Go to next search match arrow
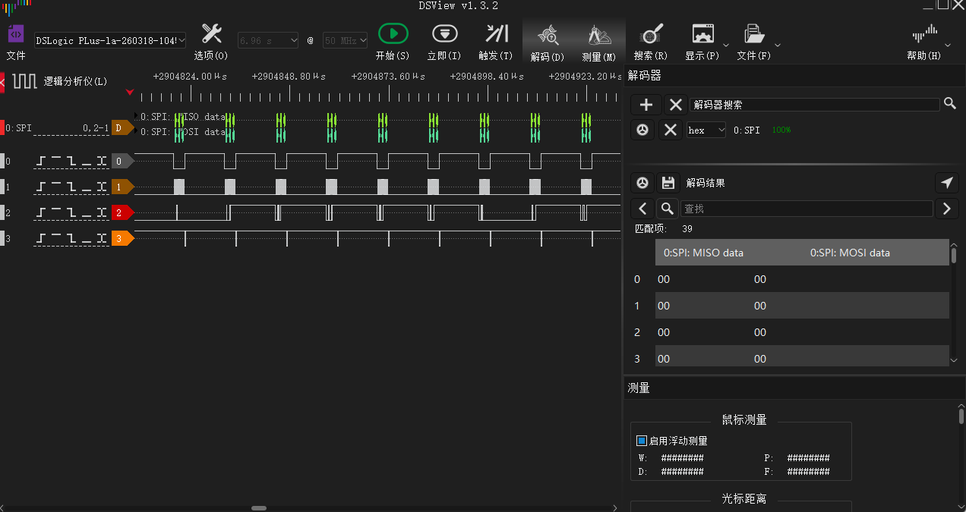 tap(946, 209)
